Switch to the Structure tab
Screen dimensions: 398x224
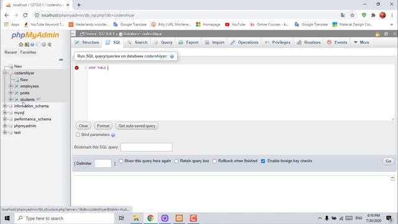(87, 42)
